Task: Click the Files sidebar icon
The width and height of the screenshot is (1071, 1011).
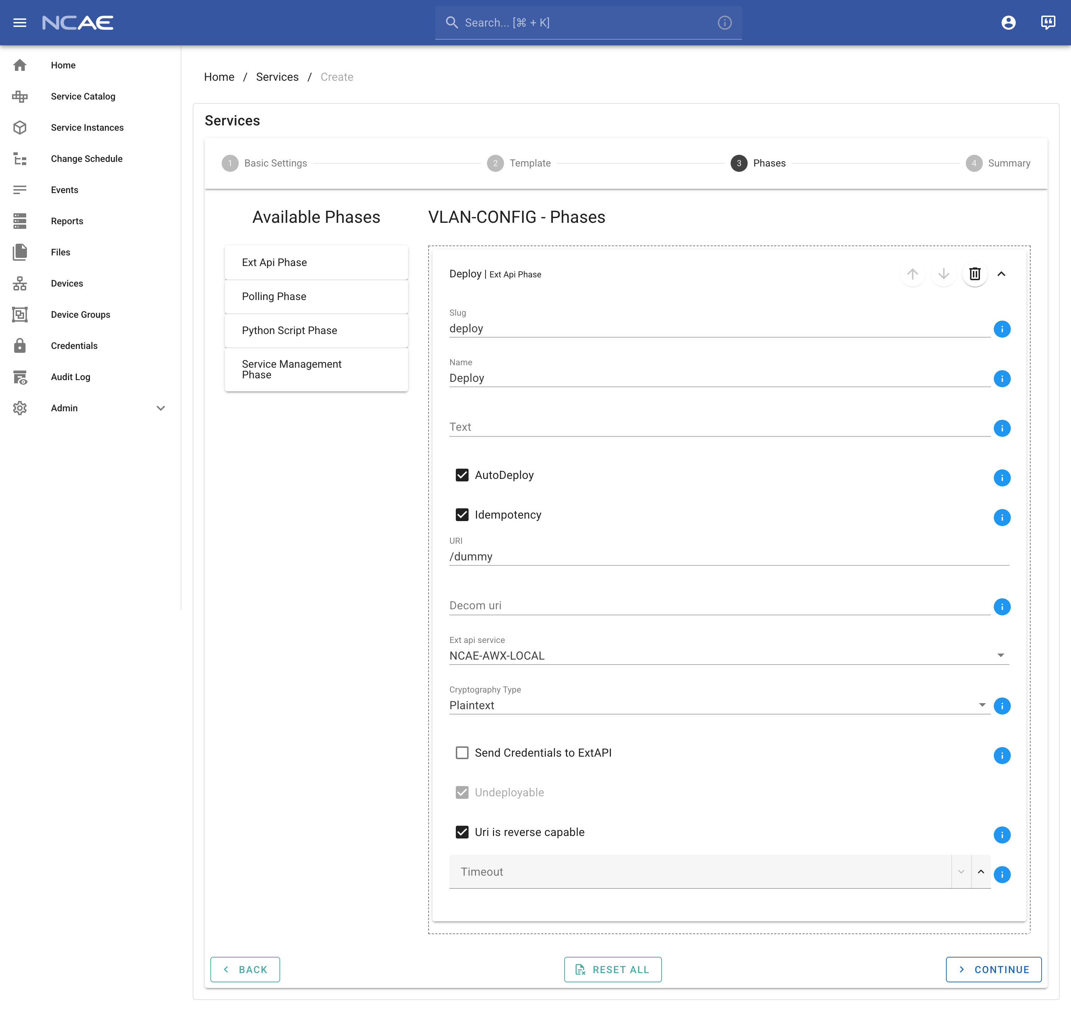Action: click(x=20, y=252)
